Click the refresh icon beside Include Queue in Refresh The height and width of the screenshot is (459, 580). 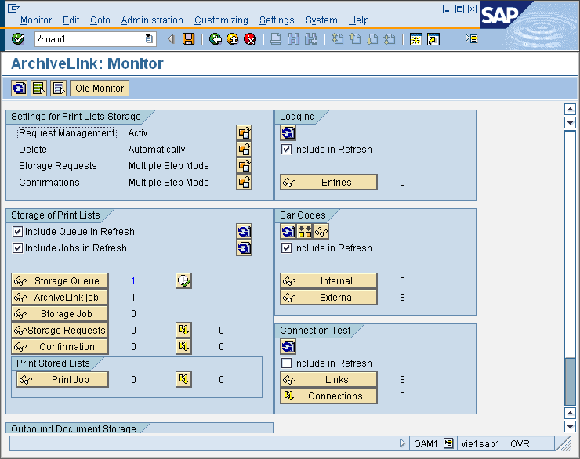245,232
